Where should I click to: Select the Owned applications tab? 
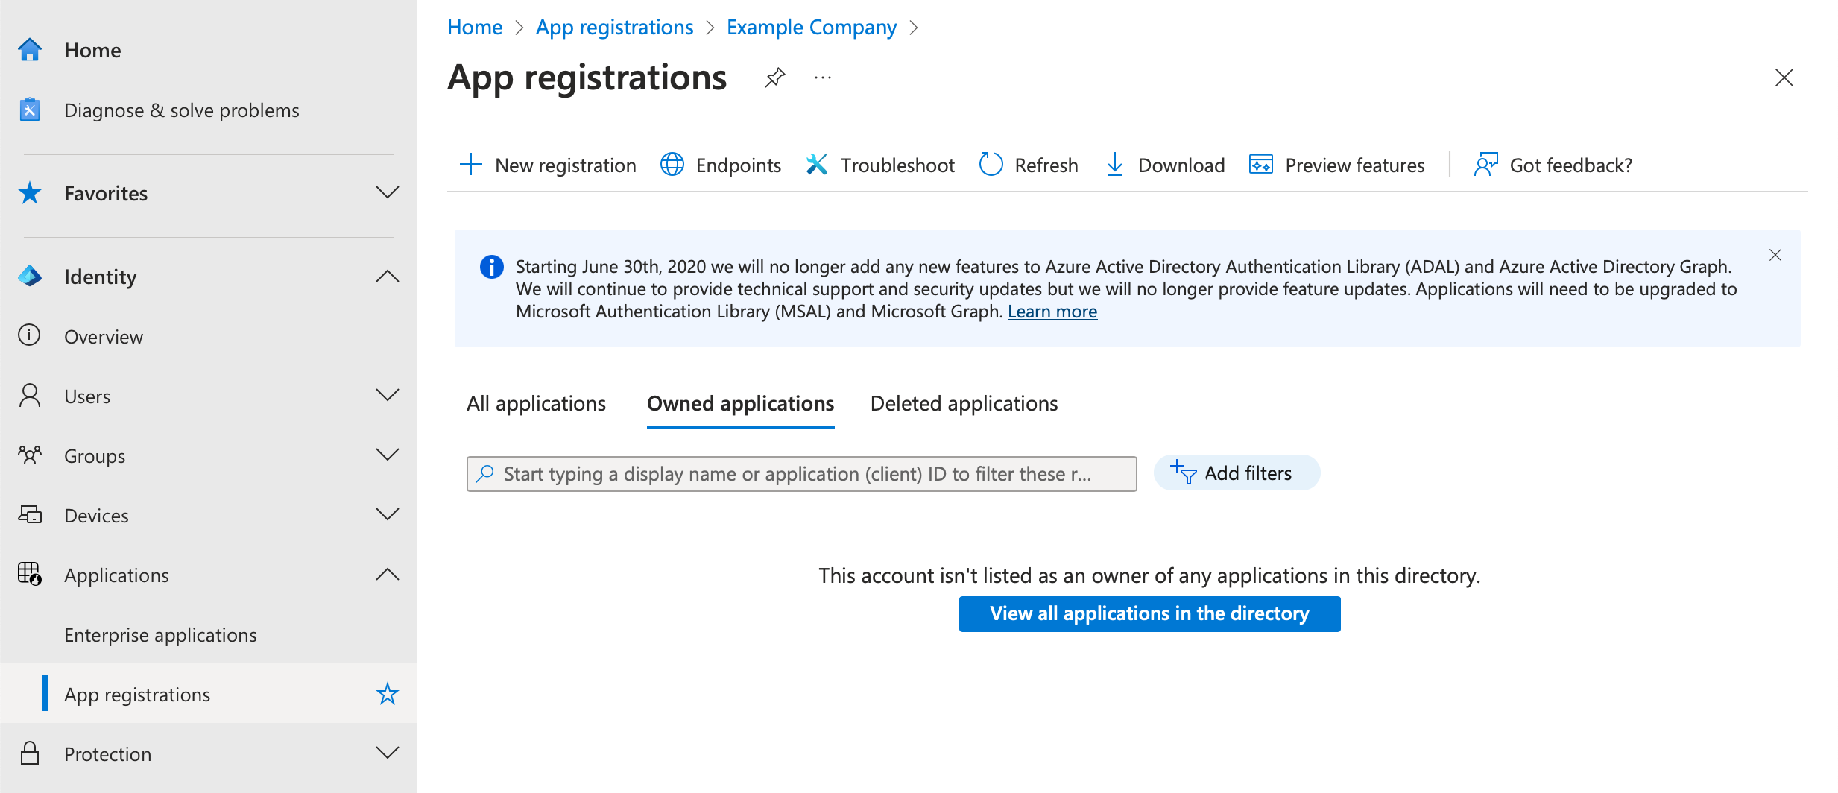(x=740, y=403)
